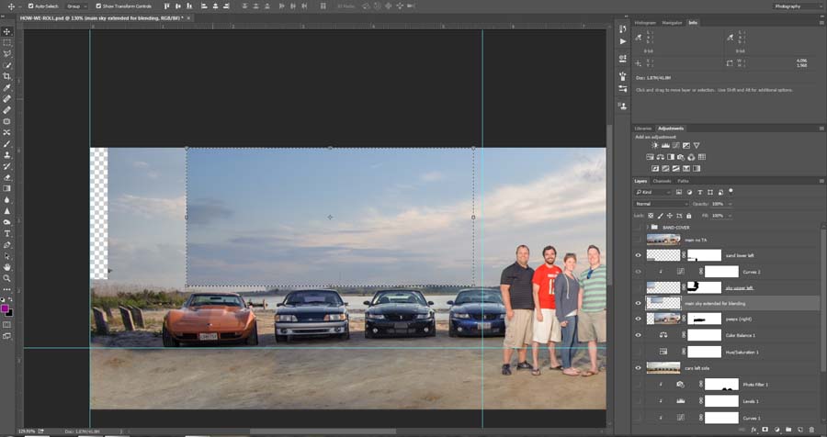This screenshot has width=827, height=437.
Task: Add a Curves adjustment from Adjustments panel
Action: [x=675, y=145]
